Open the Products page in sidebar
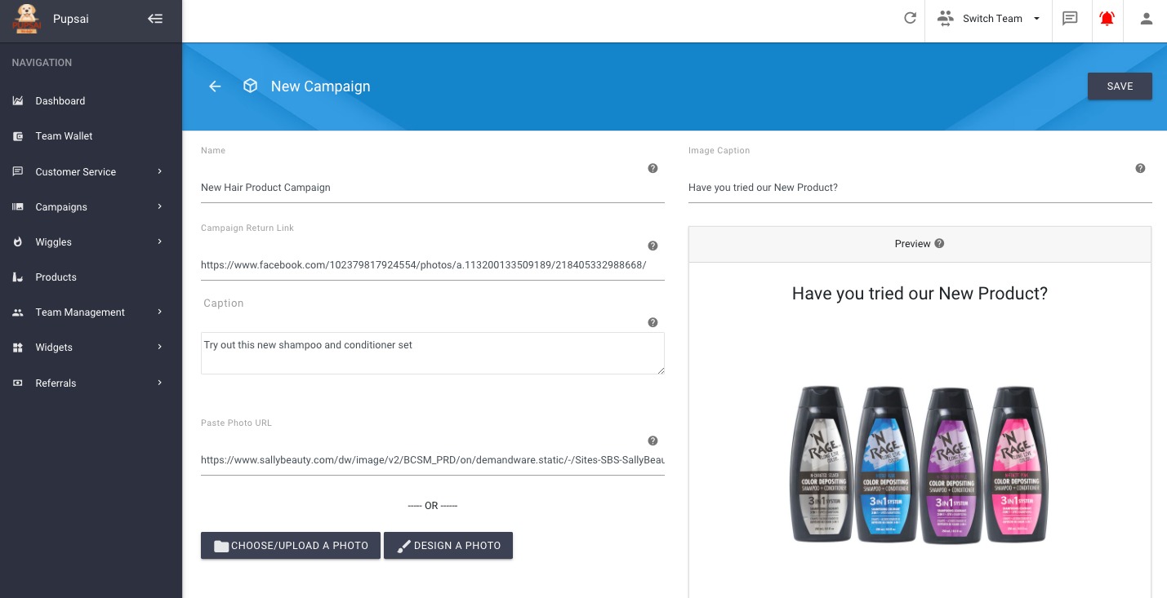Image resolution: width=1167 pixels, height=598 pixels. click(56, 277)
